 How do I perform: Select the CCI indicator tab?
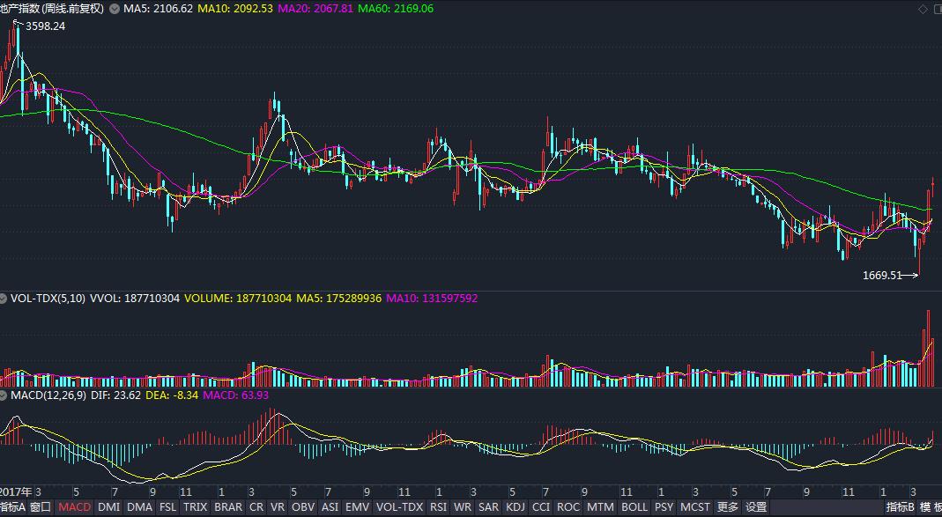click(x=541, y=507)
